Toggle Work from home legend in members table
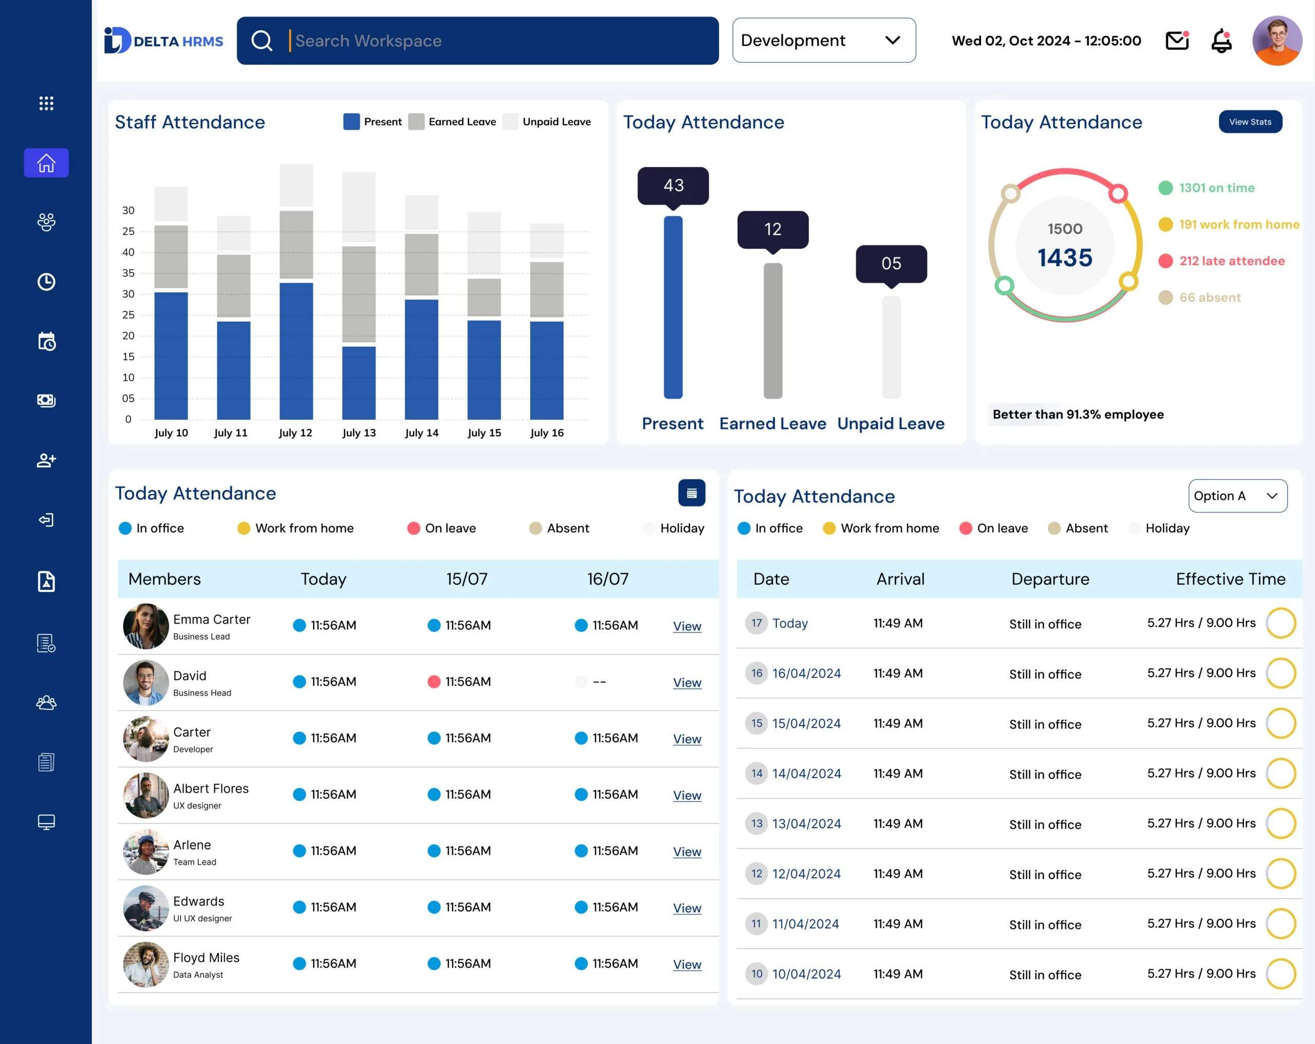This screenshot has height=1044, width=1315. click(x=296, y=528)
